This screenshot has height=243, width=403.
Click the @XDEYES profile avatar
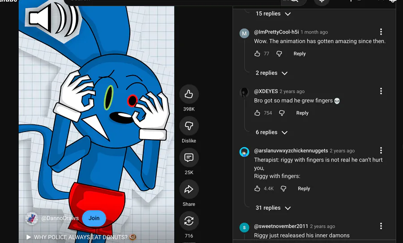[244, 93]
